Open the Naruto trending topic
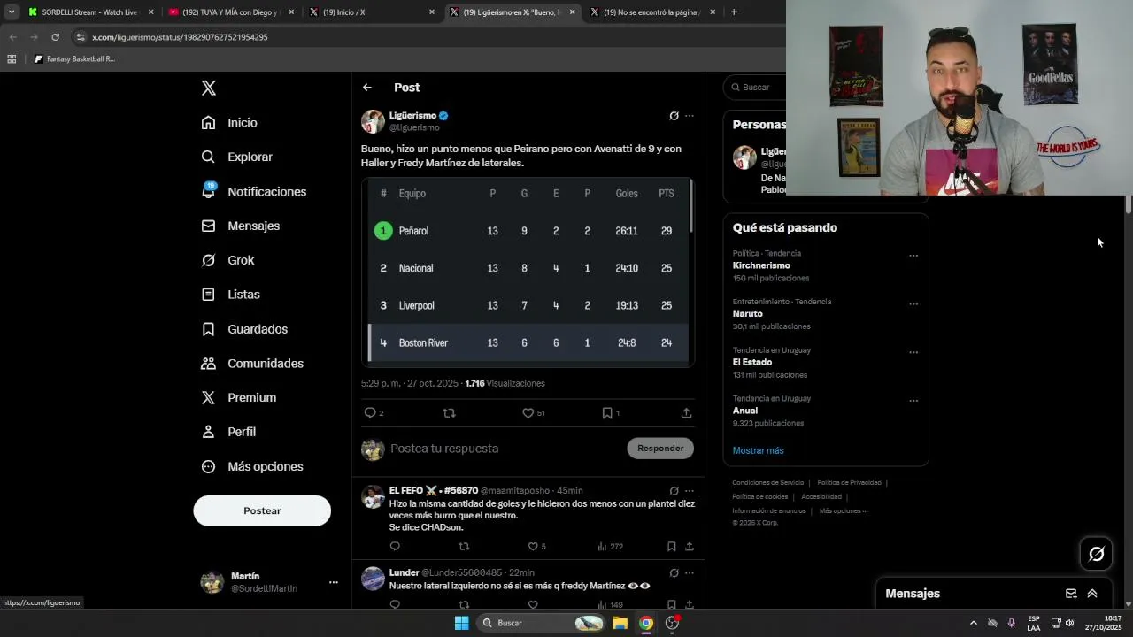Screen dimensions: 1133x637 point(747,313)
